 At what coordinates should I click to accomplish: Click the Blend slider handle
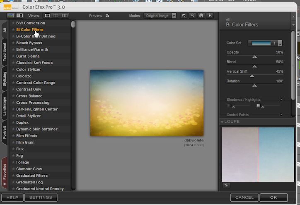tap(255, 66)
